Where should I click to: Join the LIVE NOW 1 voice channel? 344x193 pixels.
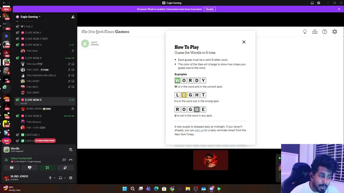(x=45, y=33)
